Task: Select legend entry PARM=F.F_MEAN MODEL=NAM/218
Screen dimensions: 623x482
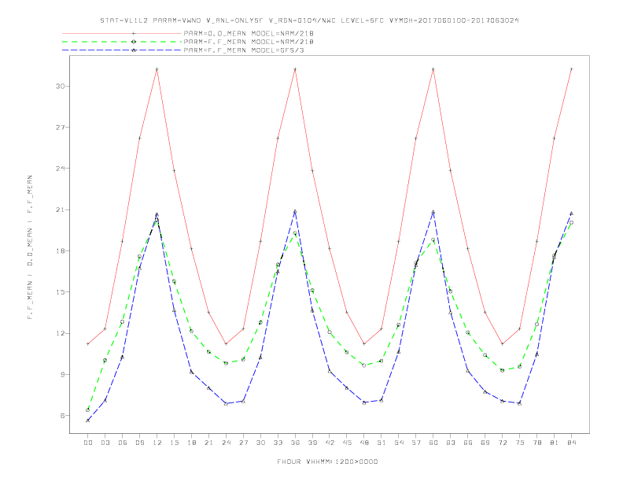Action: [x=249, y=42]
